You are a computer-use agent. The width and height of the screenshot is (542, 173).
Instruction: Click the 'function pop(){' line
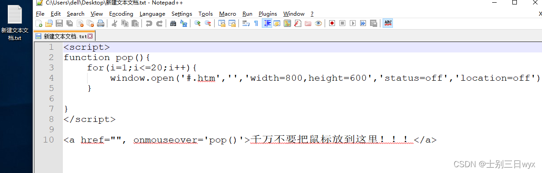pos(106,57)
